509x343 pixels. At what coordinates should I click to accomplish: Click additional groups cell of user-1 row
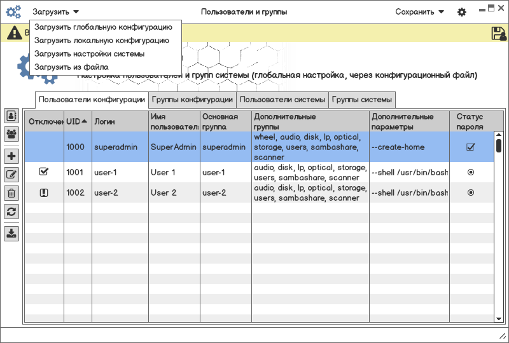point(310,172)
